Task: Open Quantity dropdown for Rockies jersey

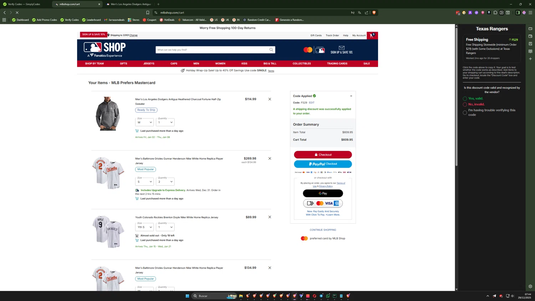Action: pos(165,227)
